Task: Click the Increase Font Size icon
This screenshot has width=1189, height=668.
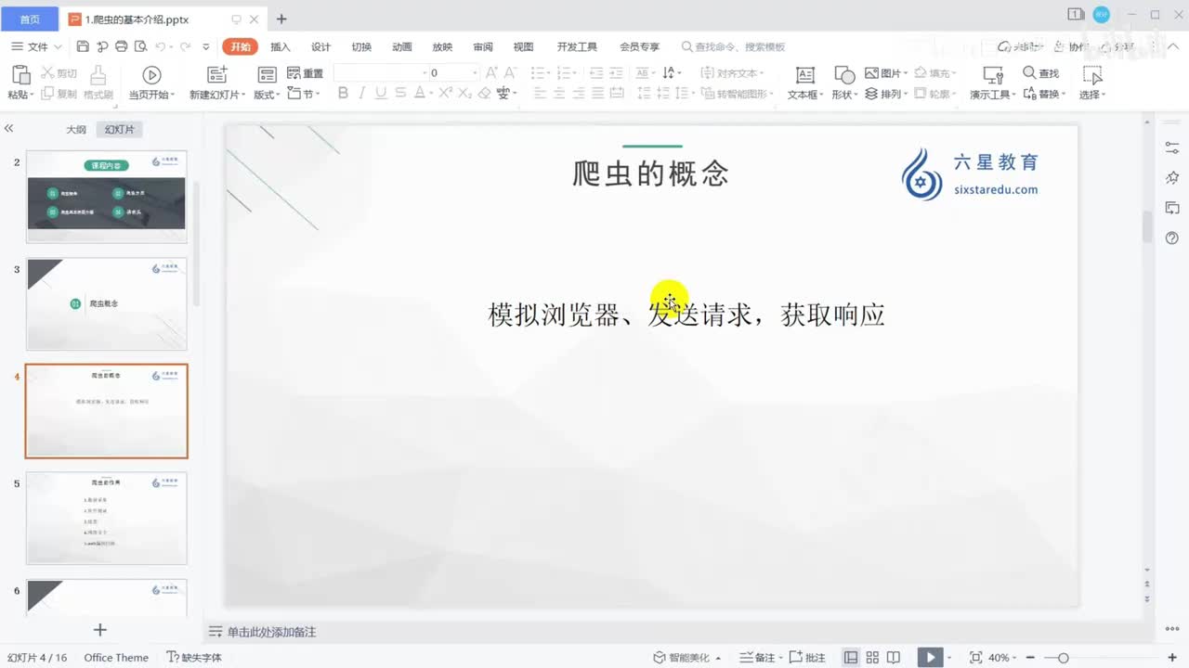Action: 491,72
